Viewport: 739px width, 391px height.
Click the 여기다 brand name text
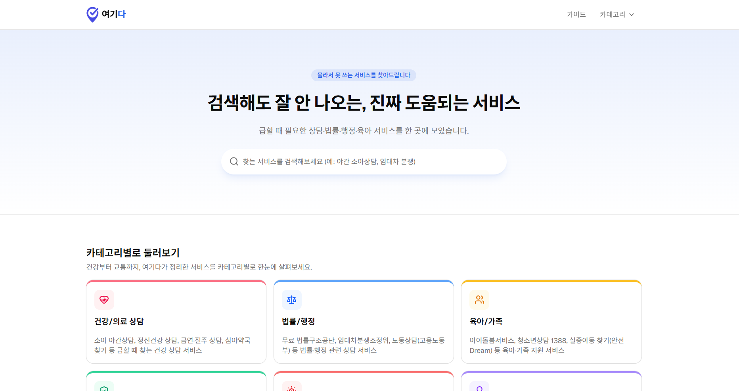click(114, 14)
